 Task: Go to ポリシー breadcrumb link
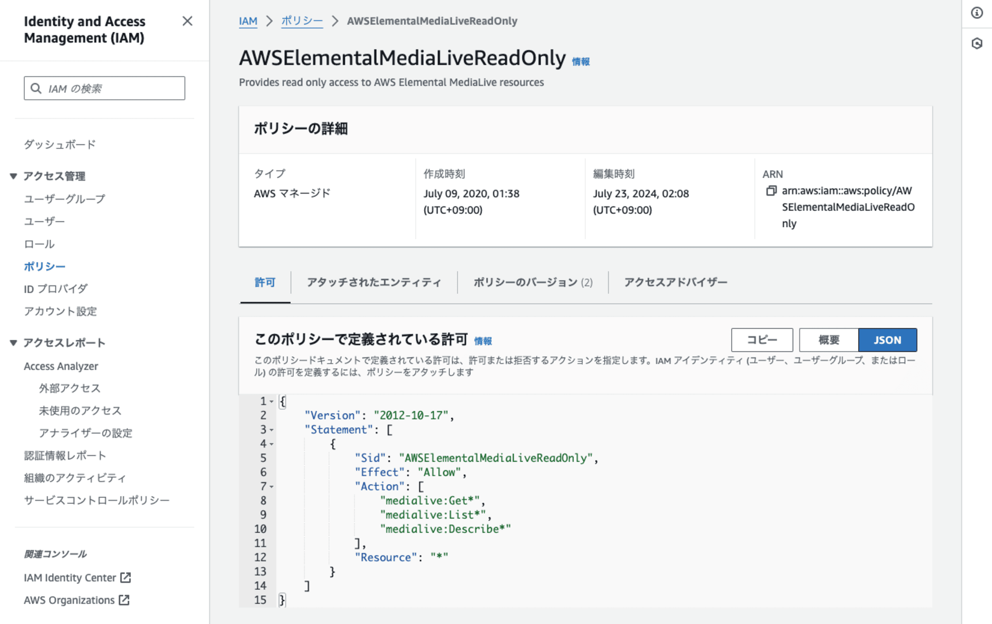point(302,21)
